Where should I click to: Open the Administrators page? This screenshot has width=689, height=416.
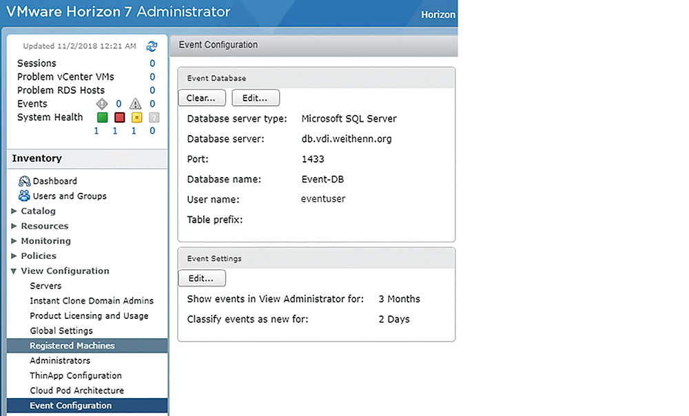[x=60, y=360]
